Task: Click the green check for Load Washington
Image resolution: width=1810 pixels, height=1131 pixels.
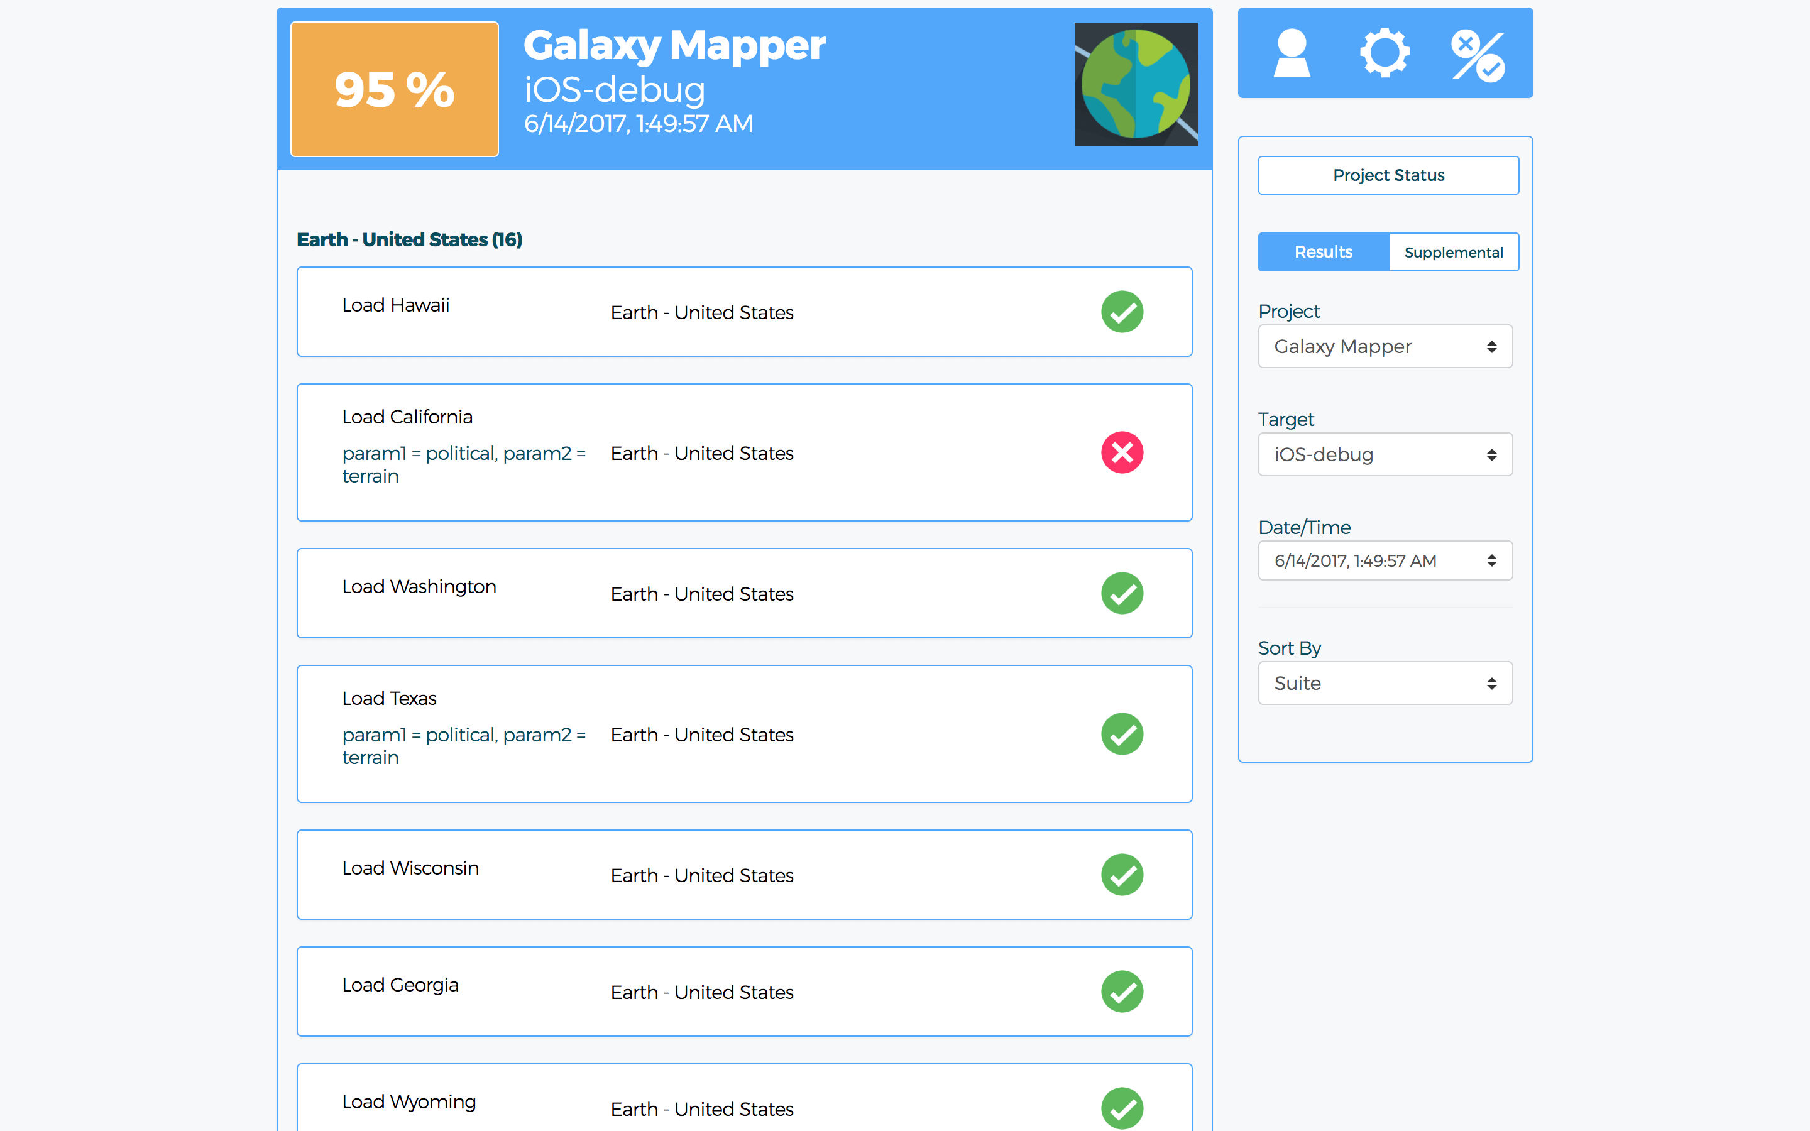Action: (1122, 593)
